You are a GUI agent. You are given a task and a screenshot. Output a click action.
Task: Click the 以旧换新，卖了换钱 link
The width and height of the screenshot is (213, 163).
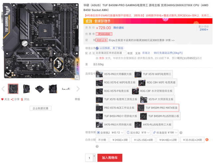tap(111, 48)
